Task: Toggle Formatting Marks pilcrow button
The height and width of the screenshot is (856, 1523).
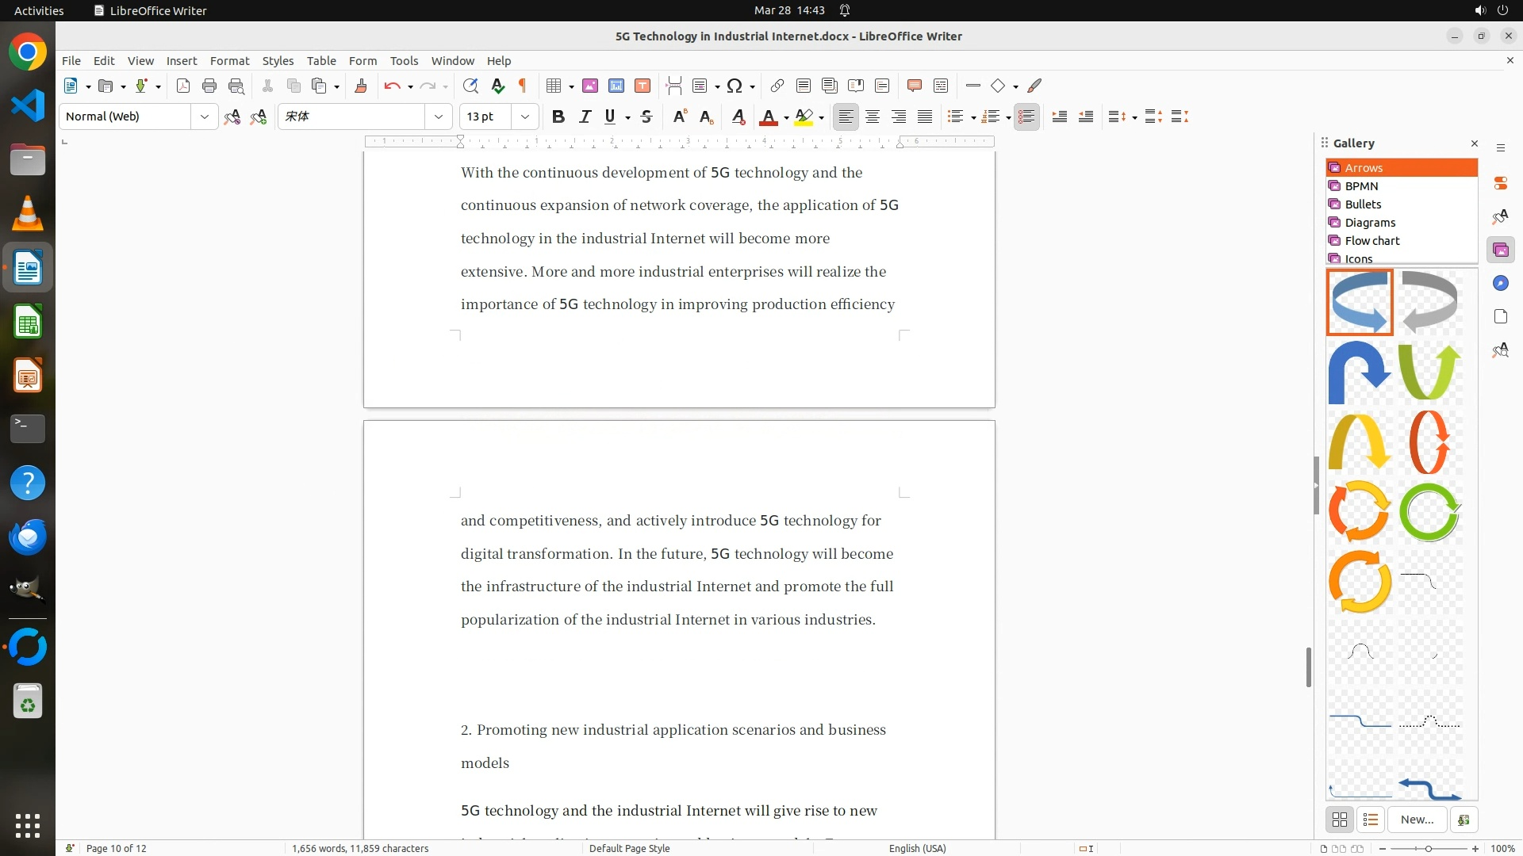Action: click(x=523, y=86)
